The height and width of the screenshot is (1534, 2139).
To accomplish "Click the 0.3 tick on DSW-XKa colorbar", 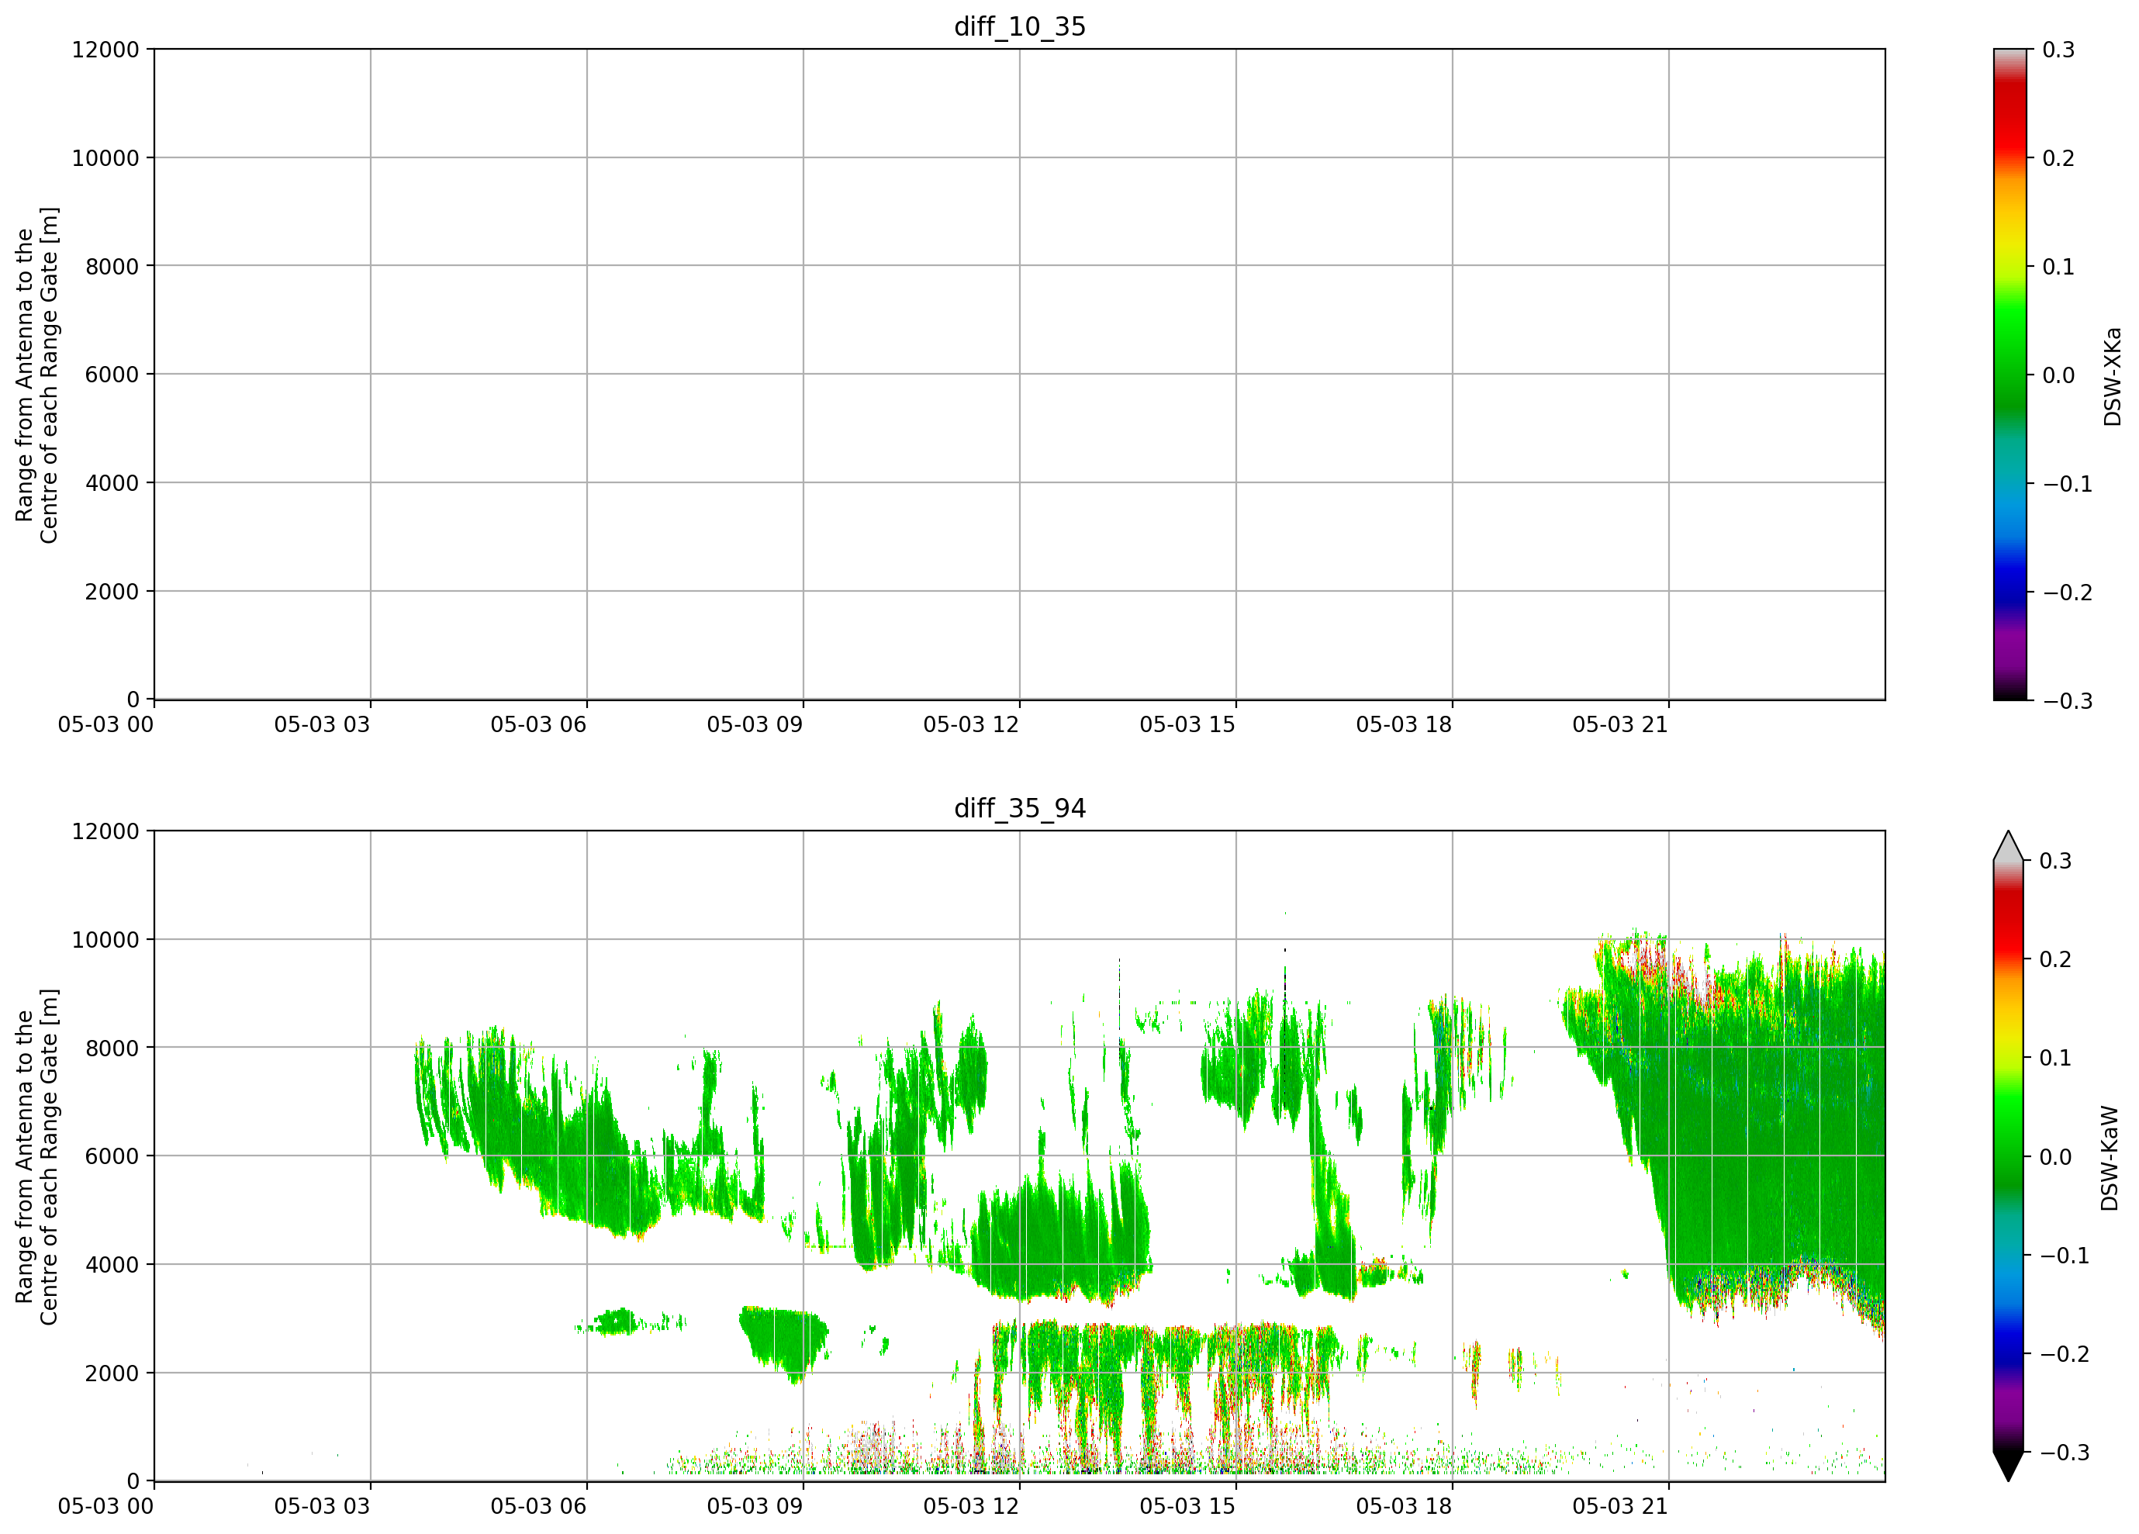I will [2058, 50].
